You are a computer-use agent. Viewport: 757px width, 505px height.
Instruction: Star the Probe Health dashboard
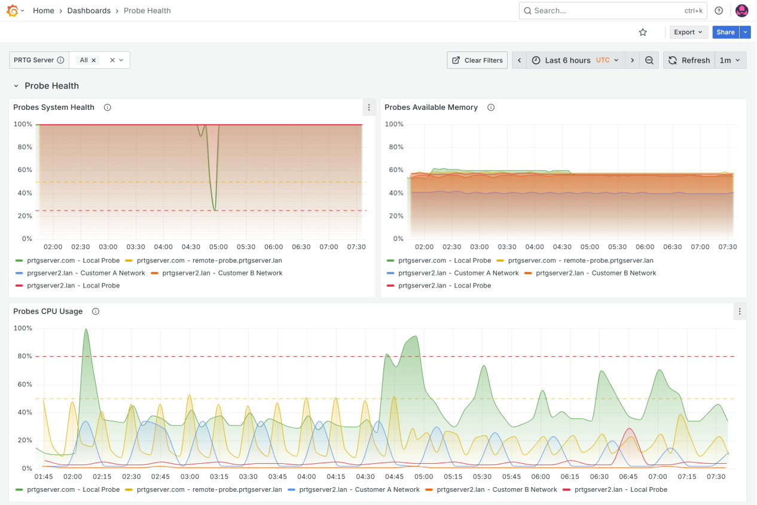click(643, 32)
